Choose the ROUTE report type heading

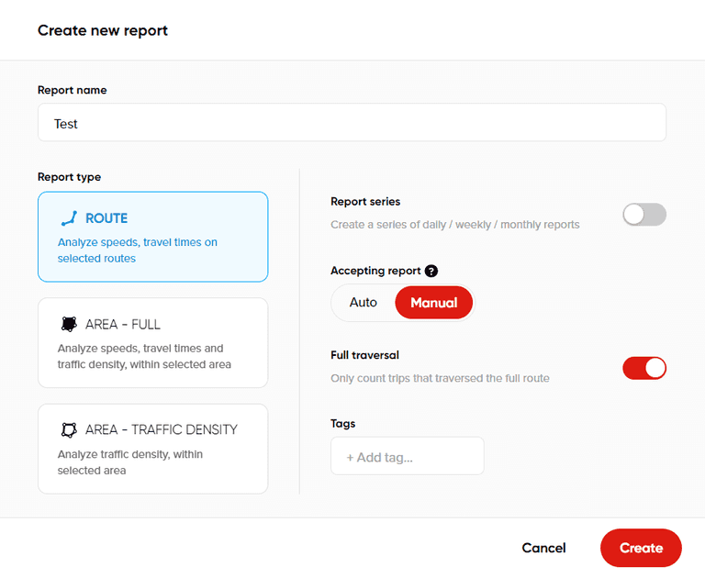coord(106,218)
